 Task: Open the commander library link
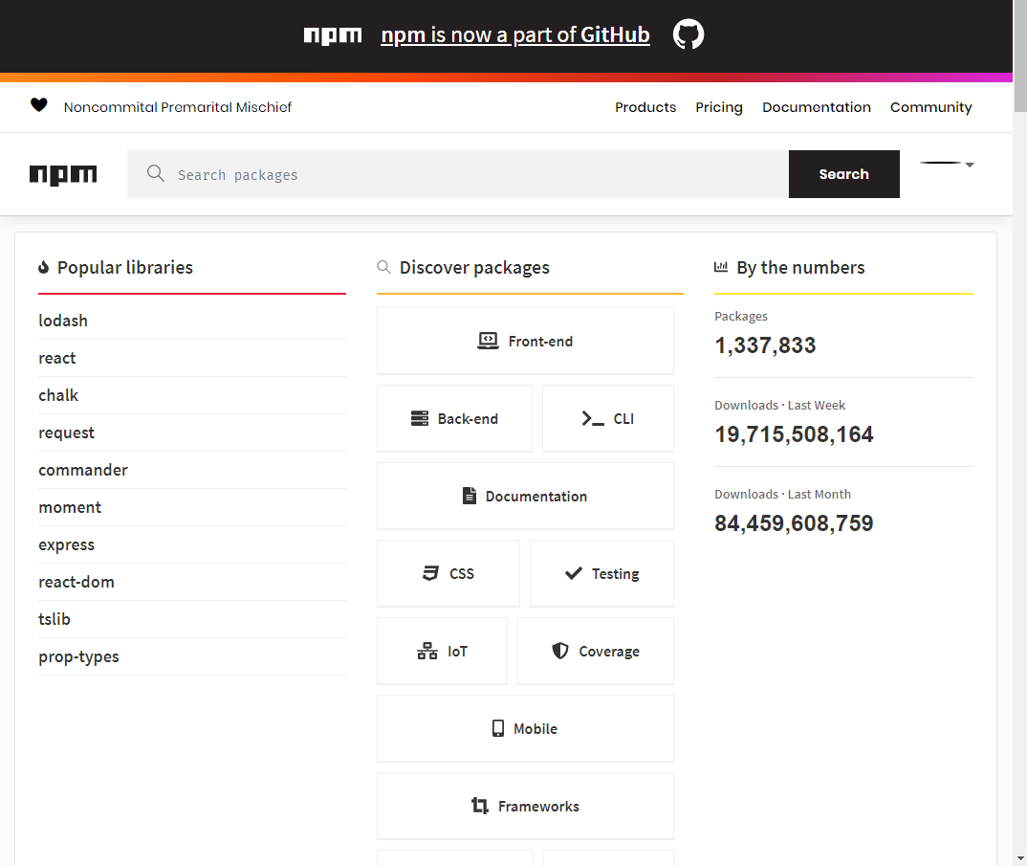coord(83,470)
